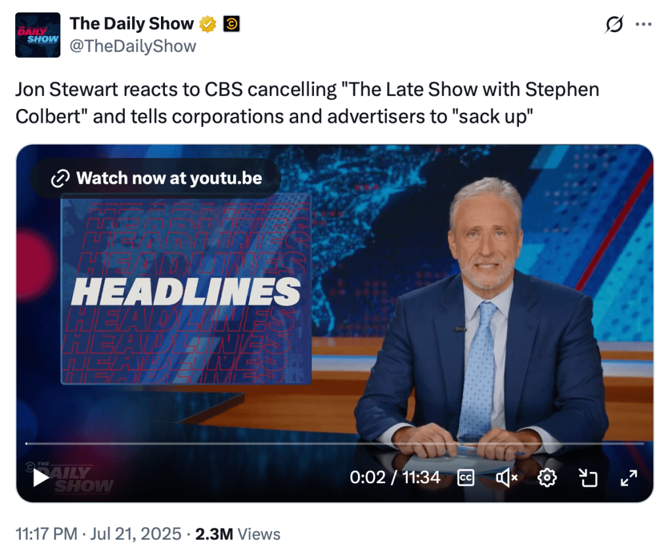Image resolution: width=672 pixels, height=560 pixels.
Task: Open video settings gear
Action: pos(547,478)
